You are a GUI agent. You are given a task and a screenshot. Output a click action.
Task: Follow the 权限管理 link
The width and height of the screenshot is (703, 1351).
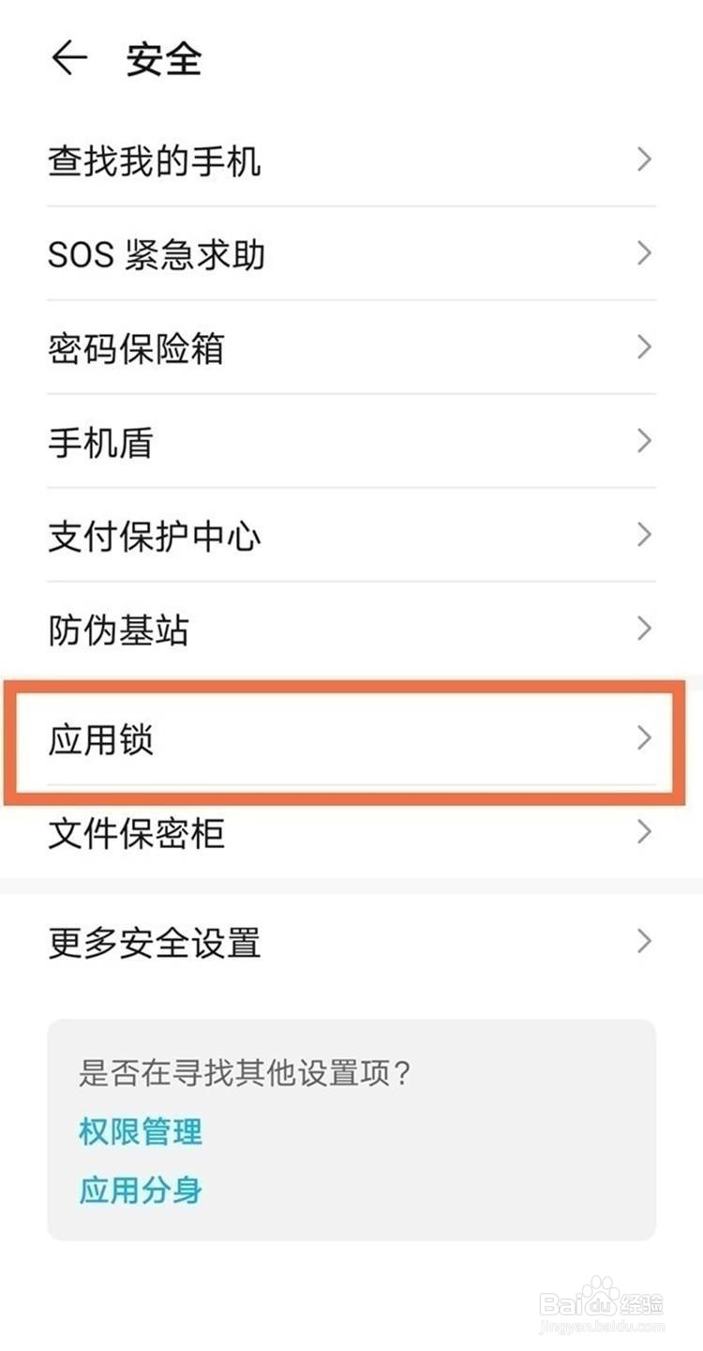coord(141,1131)
